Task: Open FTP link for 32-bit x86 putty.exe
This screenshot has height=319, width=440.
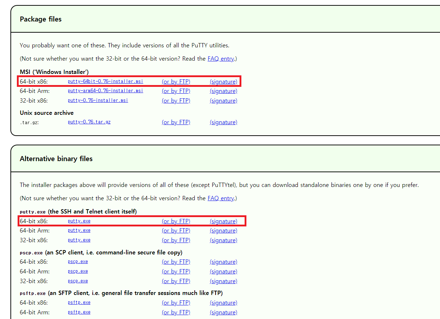Action: click(176, 240)
